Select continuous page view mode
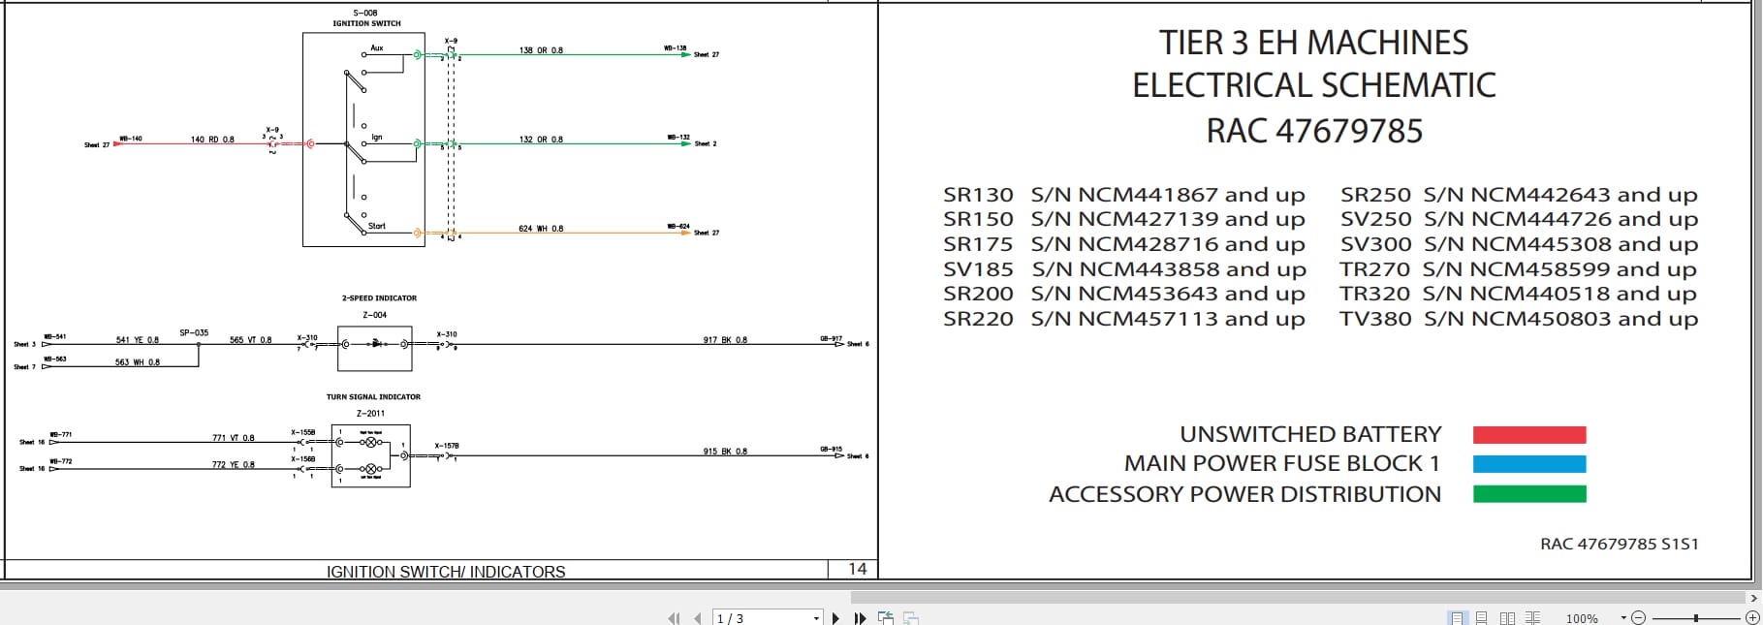Viewport: 1763px width, 625px height. coord(1481,618)
